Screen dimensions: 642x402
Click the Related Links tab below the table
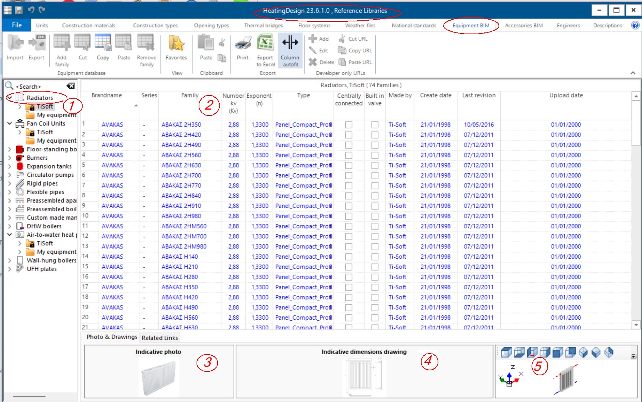tap(160, 337)
